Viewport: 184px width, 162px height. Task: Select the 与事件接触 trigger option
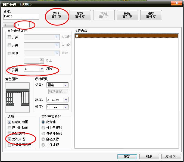(x=43, y=133)
